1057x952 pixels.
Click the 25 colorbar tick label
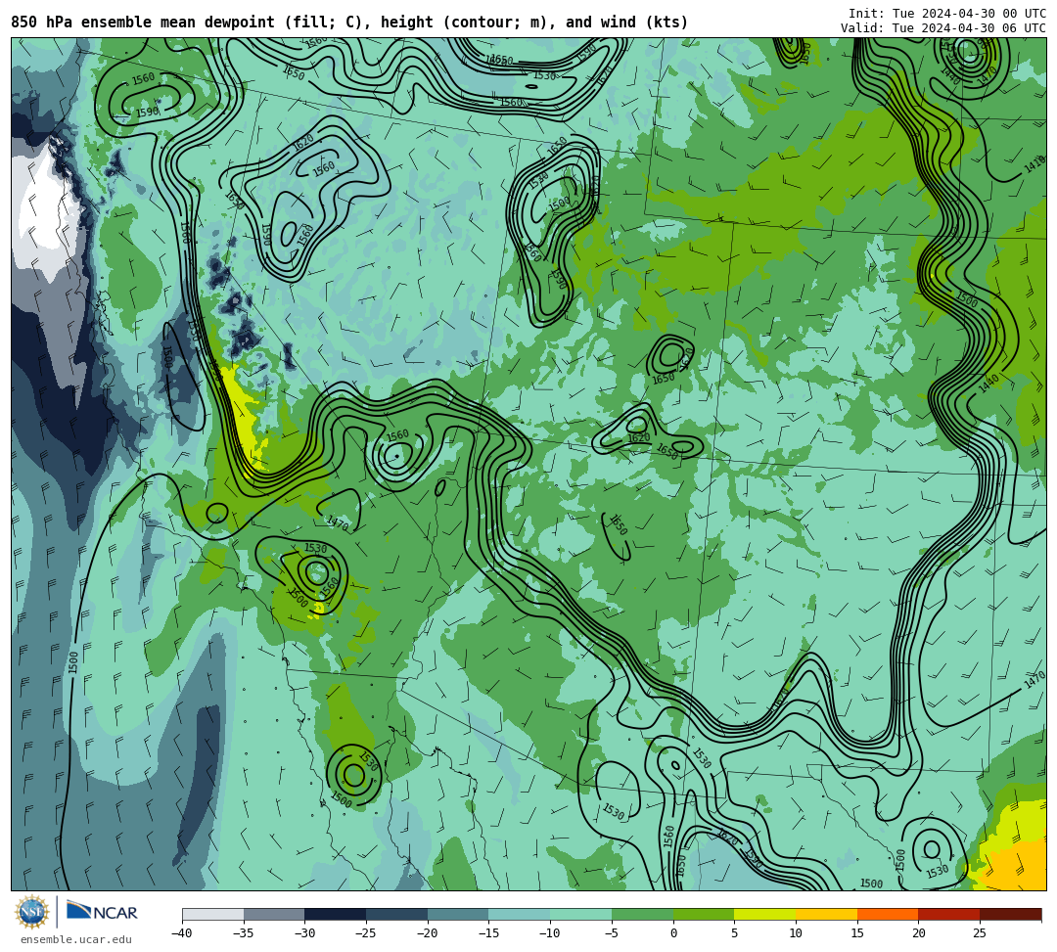tap(980, 933)
